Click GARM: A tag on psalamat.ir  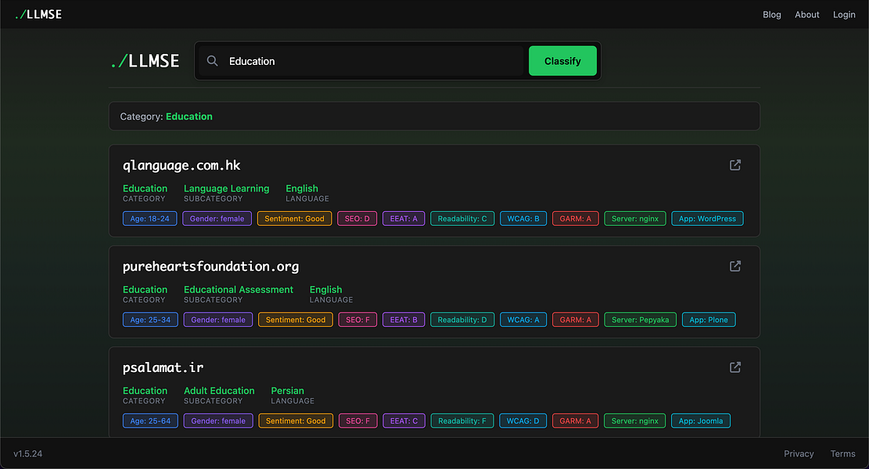tap(575, 421)
